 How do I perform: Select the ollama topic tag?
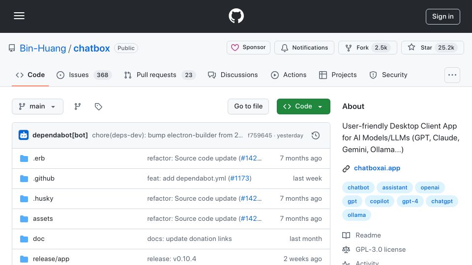pyautogui.click(x=357, y=215)
